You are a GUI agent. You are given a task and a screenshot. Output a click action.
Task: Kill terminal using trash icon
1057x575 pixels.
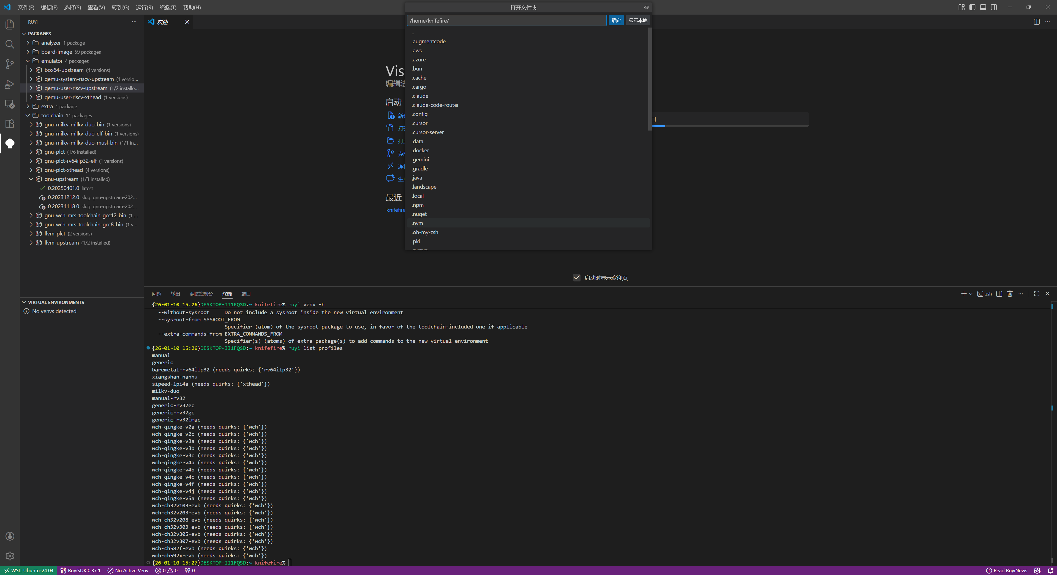click(x=1010, y=294)
